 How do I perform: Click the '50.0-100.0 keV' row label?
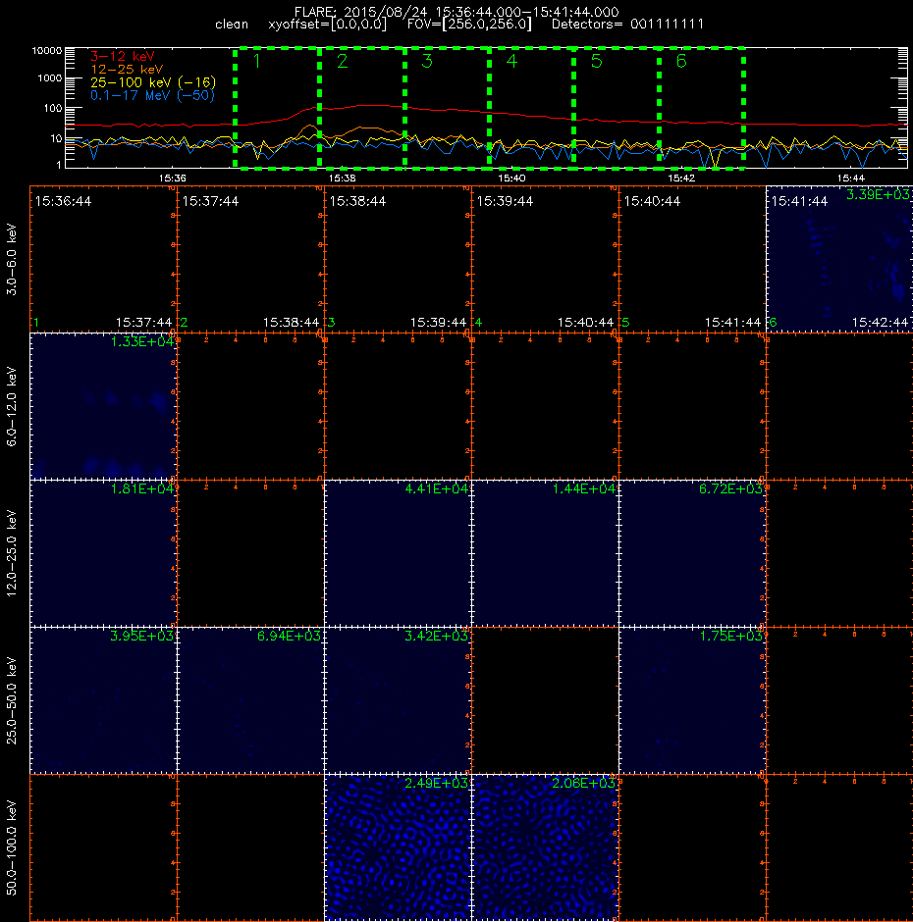pyautogui.click(x=12, y=847)
